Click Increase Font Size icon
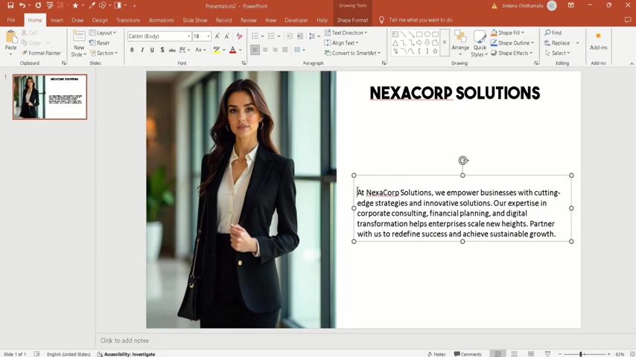Screen dimensions: 636x357 point(217,36)
